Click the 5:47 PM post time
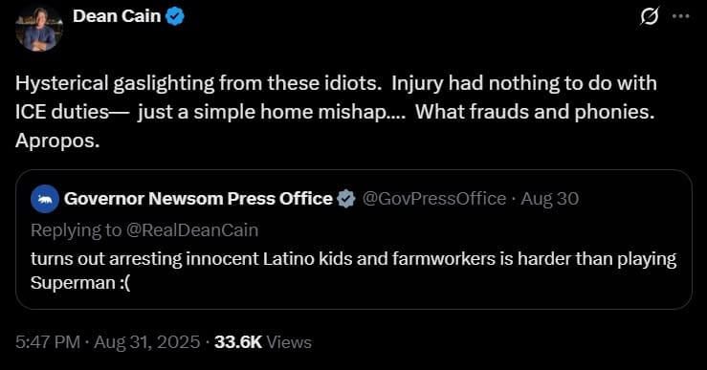This screenshot has height=370, width=707. [x=48, y=342]
